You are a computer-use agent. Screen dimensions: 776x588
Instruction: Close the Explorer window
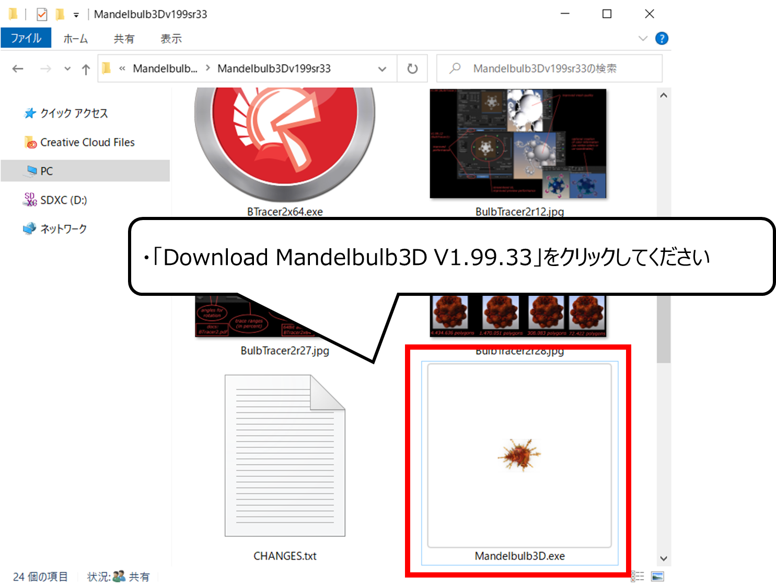point(649,14)
